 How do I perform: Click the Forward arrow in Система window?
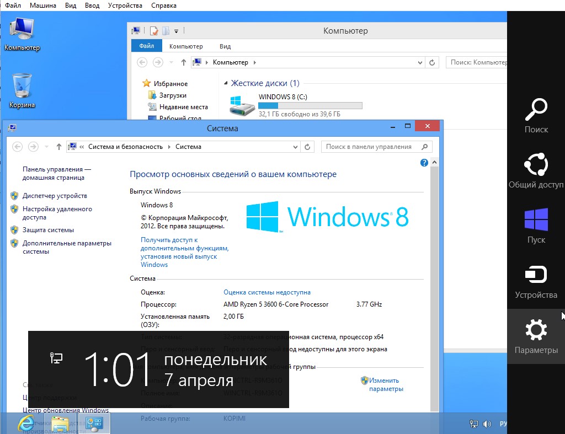coord(33,147)
